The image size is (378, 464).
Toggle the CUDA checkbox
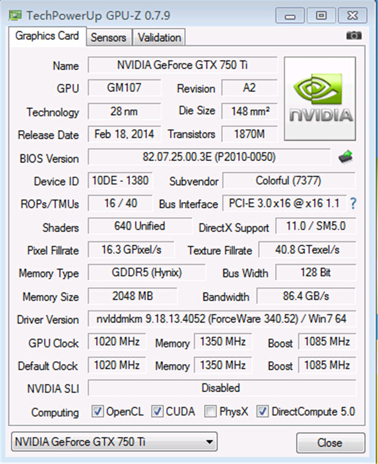pos(157,411)
